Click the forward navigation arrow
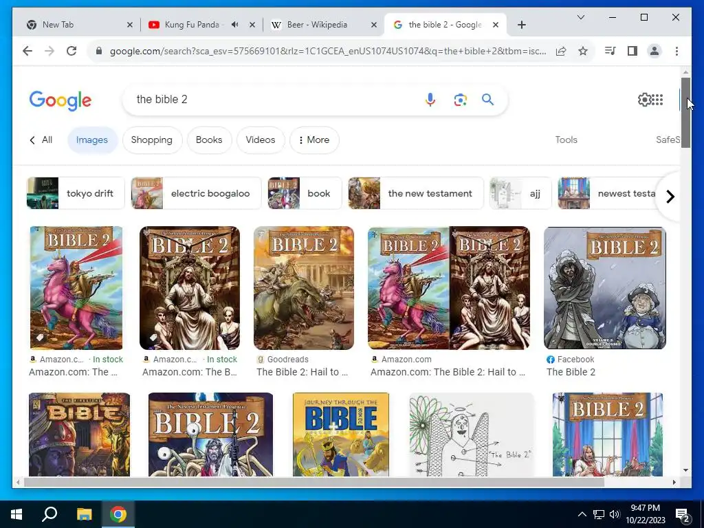The image size is (704, 528). [49, 51]
